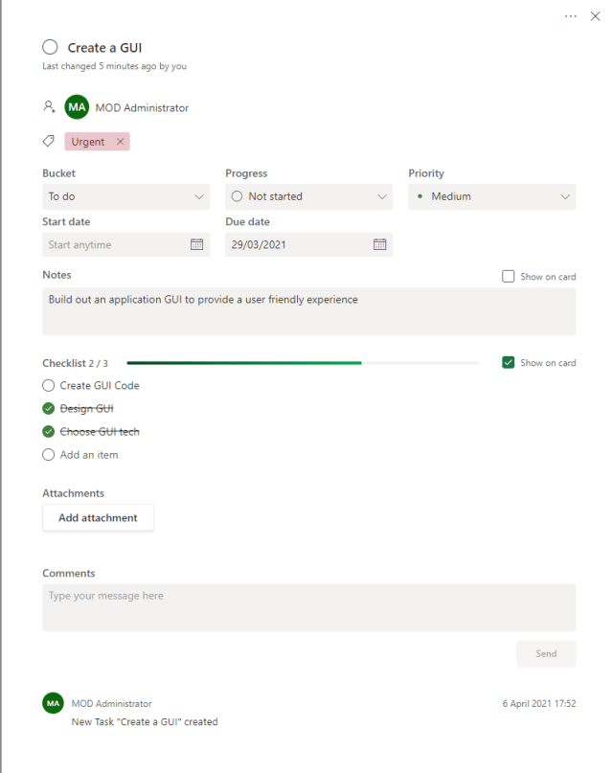Click the bottom comment avatar MA
The image size is (613, 773).
pos(53,703)
